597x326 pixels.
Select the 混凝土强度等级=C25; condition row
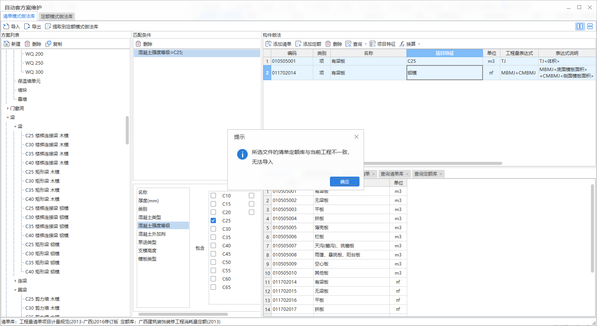click(197, 53)
